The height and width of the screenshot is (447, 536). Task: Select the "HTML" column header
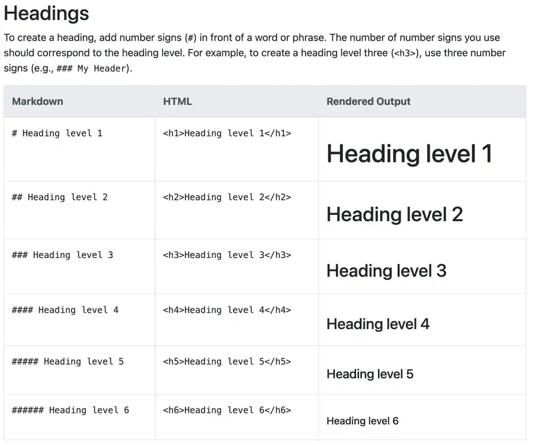pyautogui.click(x=178, y=101)
